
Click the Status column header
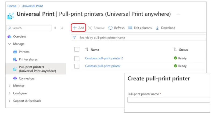pos(184,50)
